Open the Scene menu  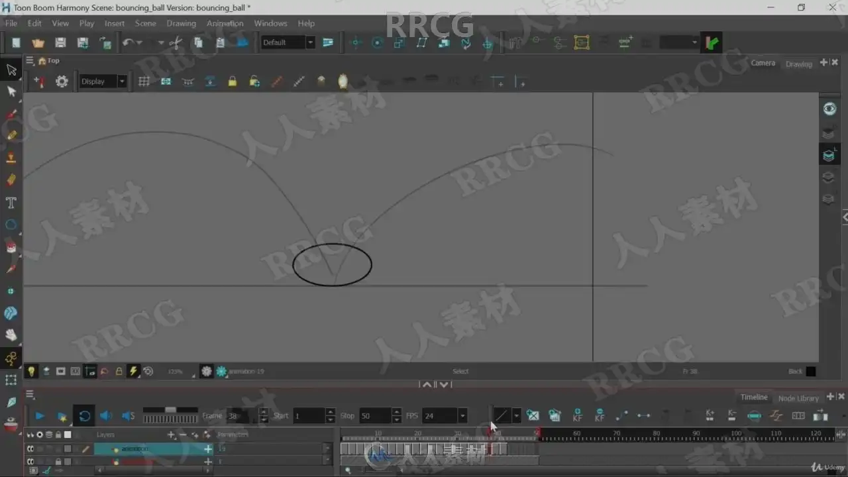coord(146,23)
